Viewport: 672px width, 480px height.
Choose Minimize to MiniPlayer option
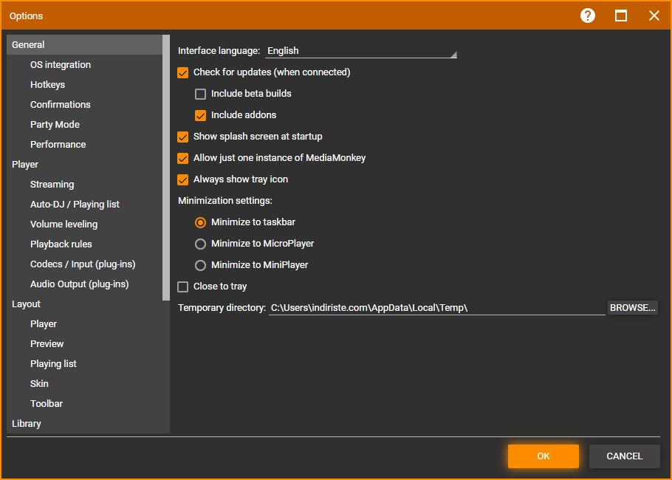click(201, 265)
